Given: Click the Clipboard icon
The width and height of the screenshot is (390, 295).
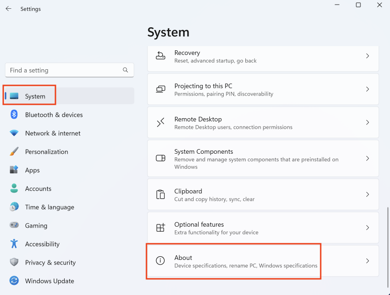Looking at the screenshot, I should click(160, 194).
